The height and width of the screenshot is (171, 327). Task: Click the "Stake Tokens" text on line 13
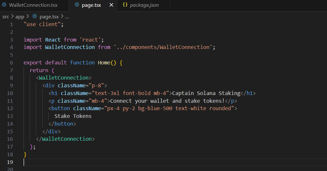(73, 116)
